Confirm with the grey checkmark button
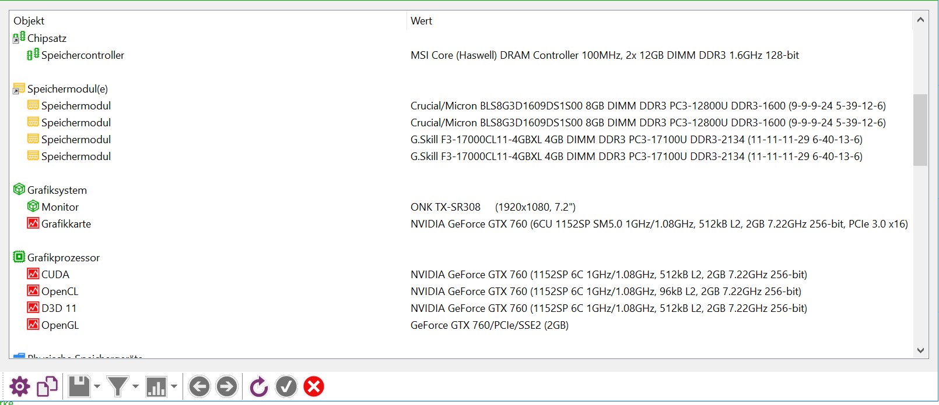The width and height of the screenshot is (939, 405). 286,386
